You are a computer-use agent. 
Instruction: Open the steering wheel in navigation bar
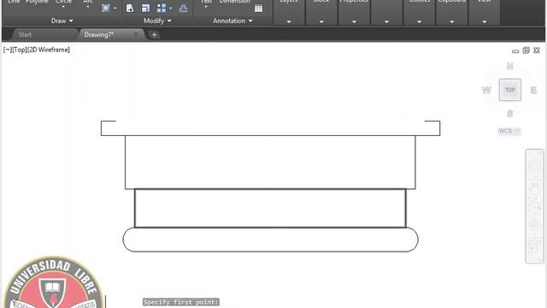pos(534,165)
